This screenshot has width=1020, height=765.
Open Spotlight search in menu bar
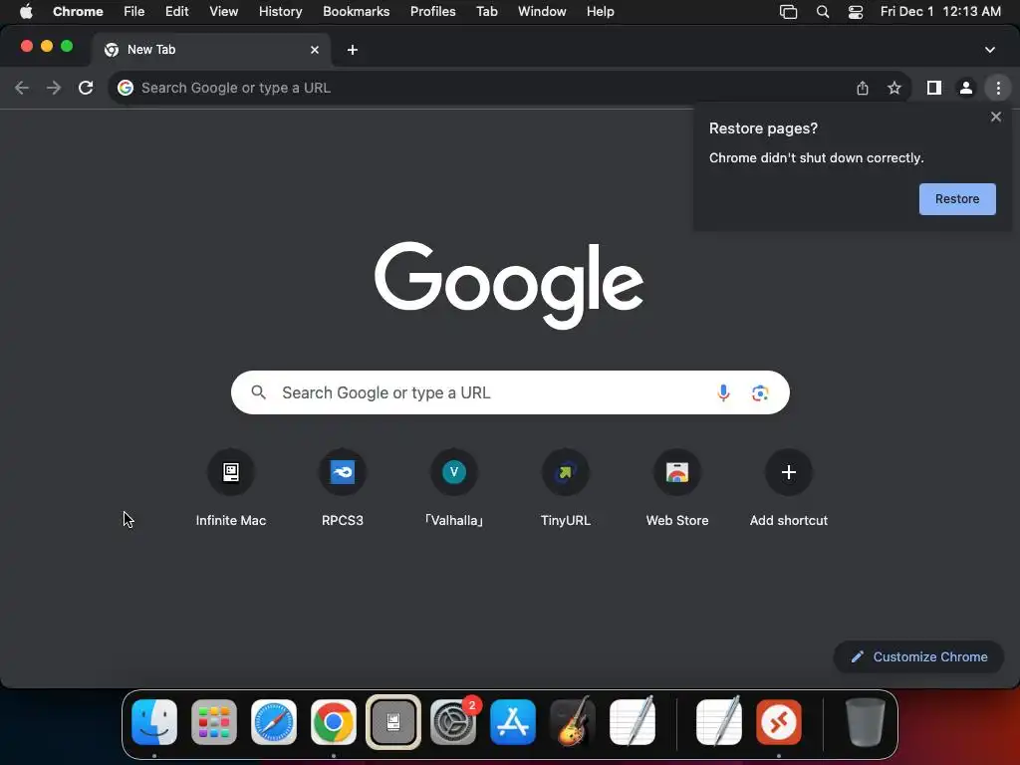822,12
